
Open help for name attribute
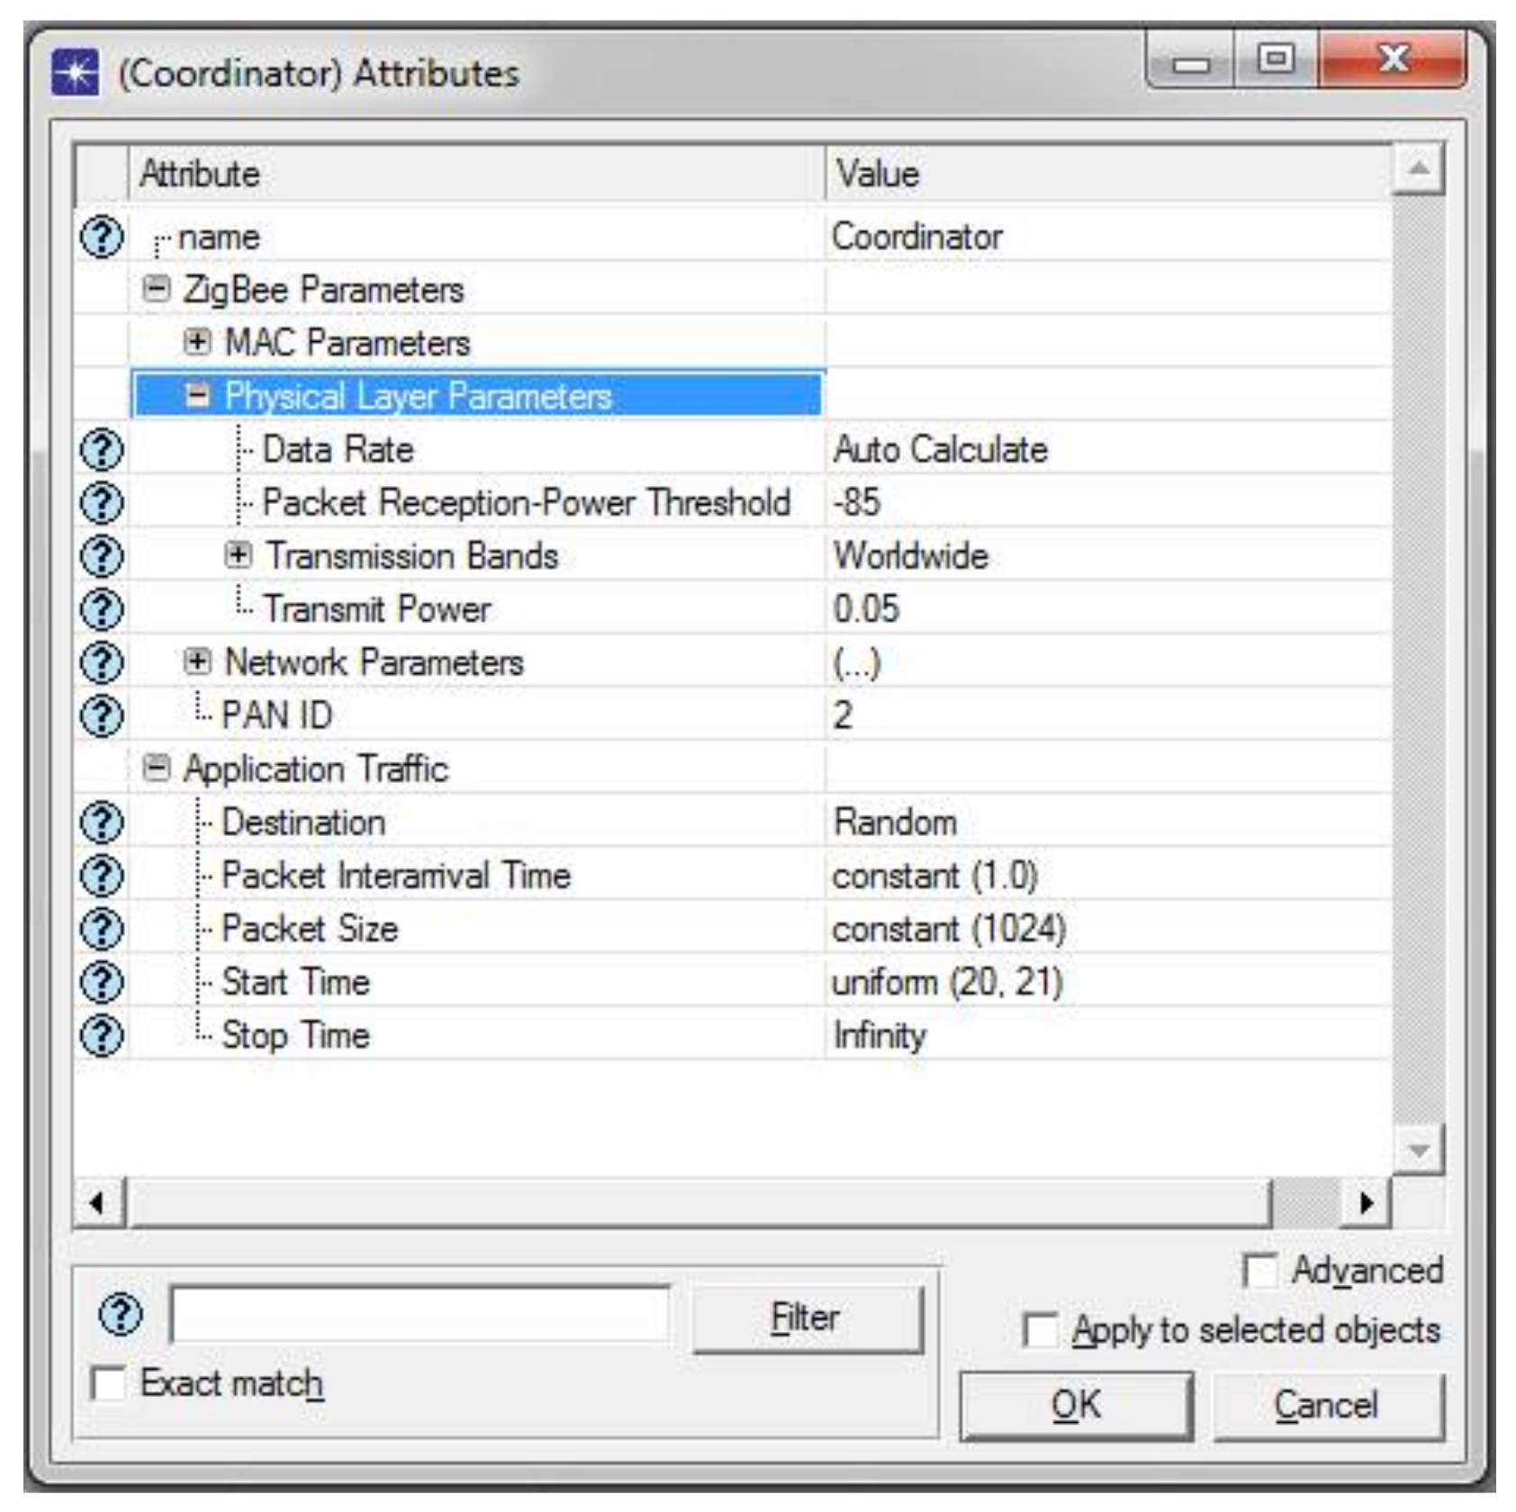coord(102,237)
